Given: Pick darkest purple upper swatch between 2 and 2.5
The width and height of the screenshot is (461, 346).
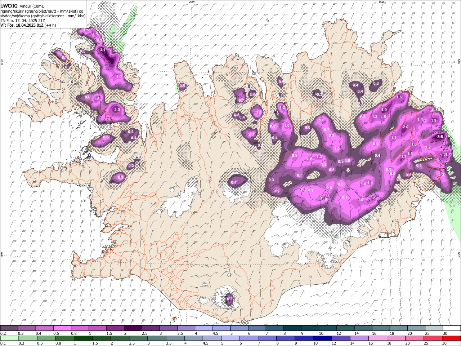Looking at the screenshot, I should (133, 328).
